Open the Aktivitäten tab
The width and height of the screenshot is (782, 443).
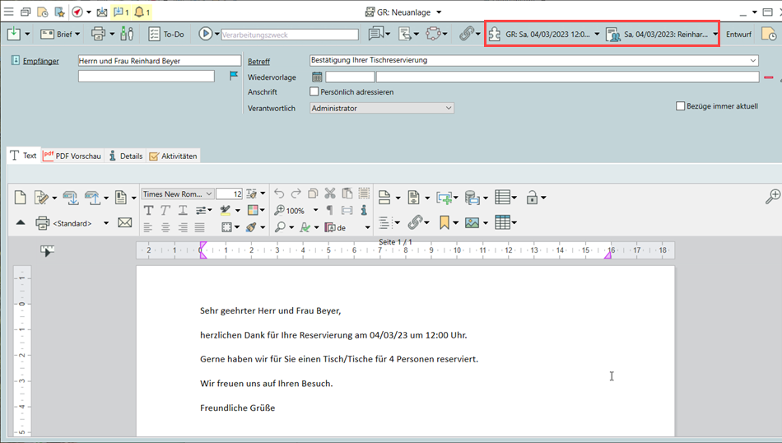[x=173, y=156]
